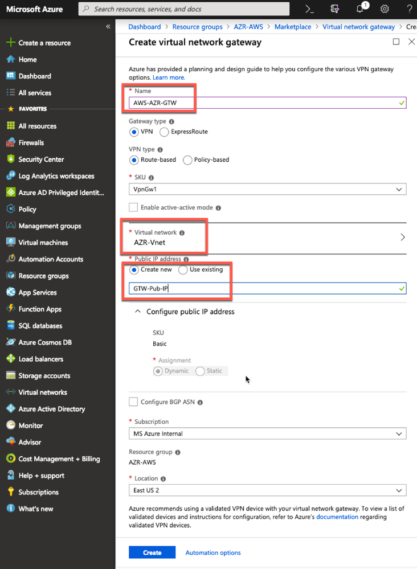
Task: Open the SKU VpnGw1 dropdown
Action: (x=268, y=189)
